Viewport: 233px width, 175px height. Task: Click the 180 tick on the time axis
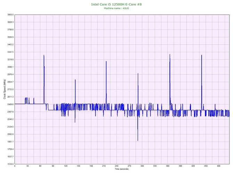(91, 166)
